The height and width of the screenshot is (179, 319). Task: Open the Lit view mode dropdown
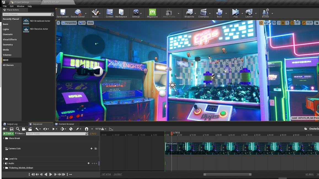[82, 23]
